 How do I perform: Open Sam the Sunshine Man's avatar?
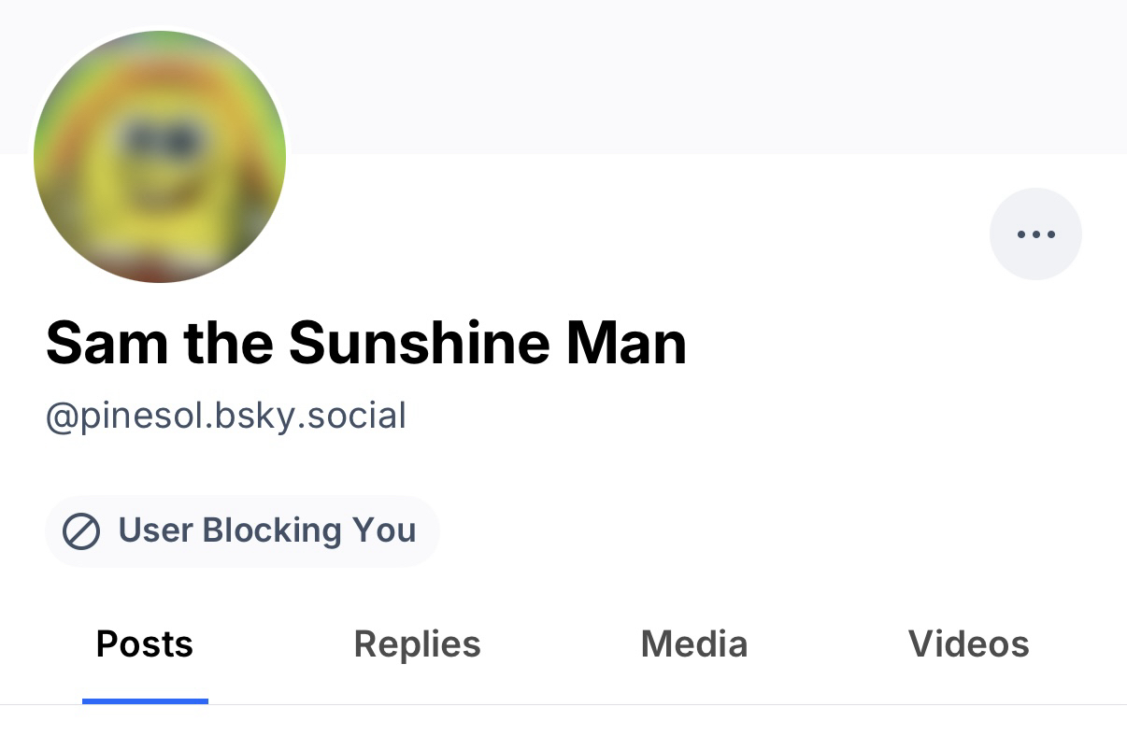click(x=160, y=157)
